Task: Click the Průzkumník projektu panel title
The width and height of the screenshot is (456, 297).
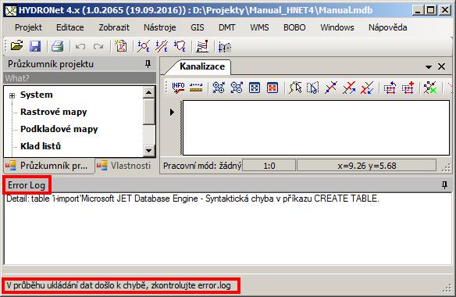Action: [51, 64]
